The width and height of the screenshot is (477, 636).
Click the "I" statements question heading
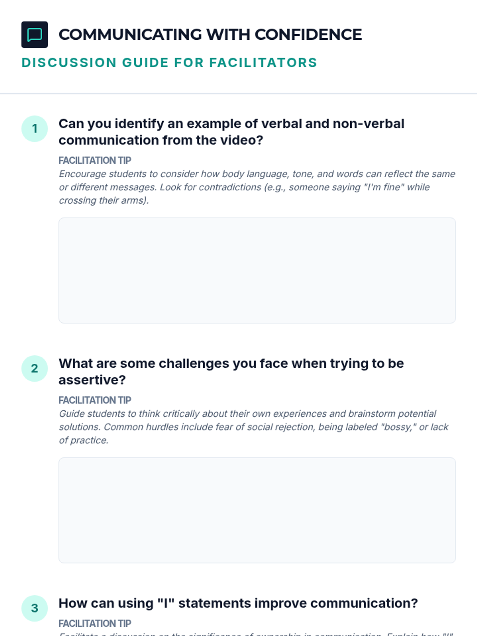tap(238, 603)
